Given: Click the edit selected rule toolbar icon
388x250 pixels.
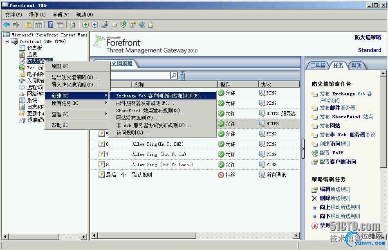Looking at the screenshot, I should coord(132,25).
